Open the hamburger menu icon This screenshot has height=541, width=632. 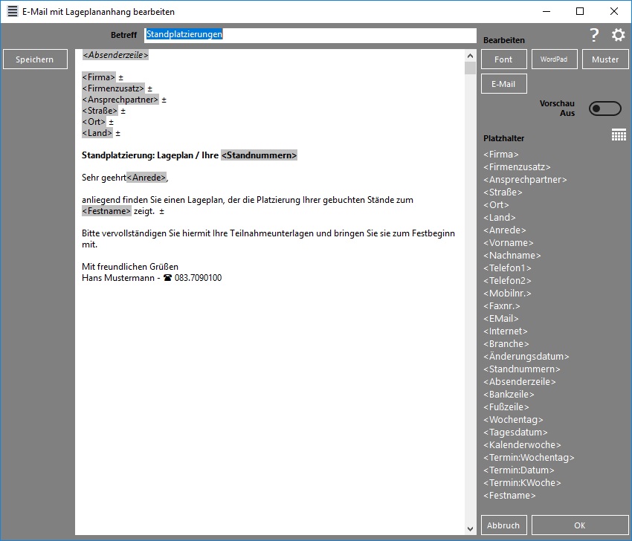click(x=12, y=12)
